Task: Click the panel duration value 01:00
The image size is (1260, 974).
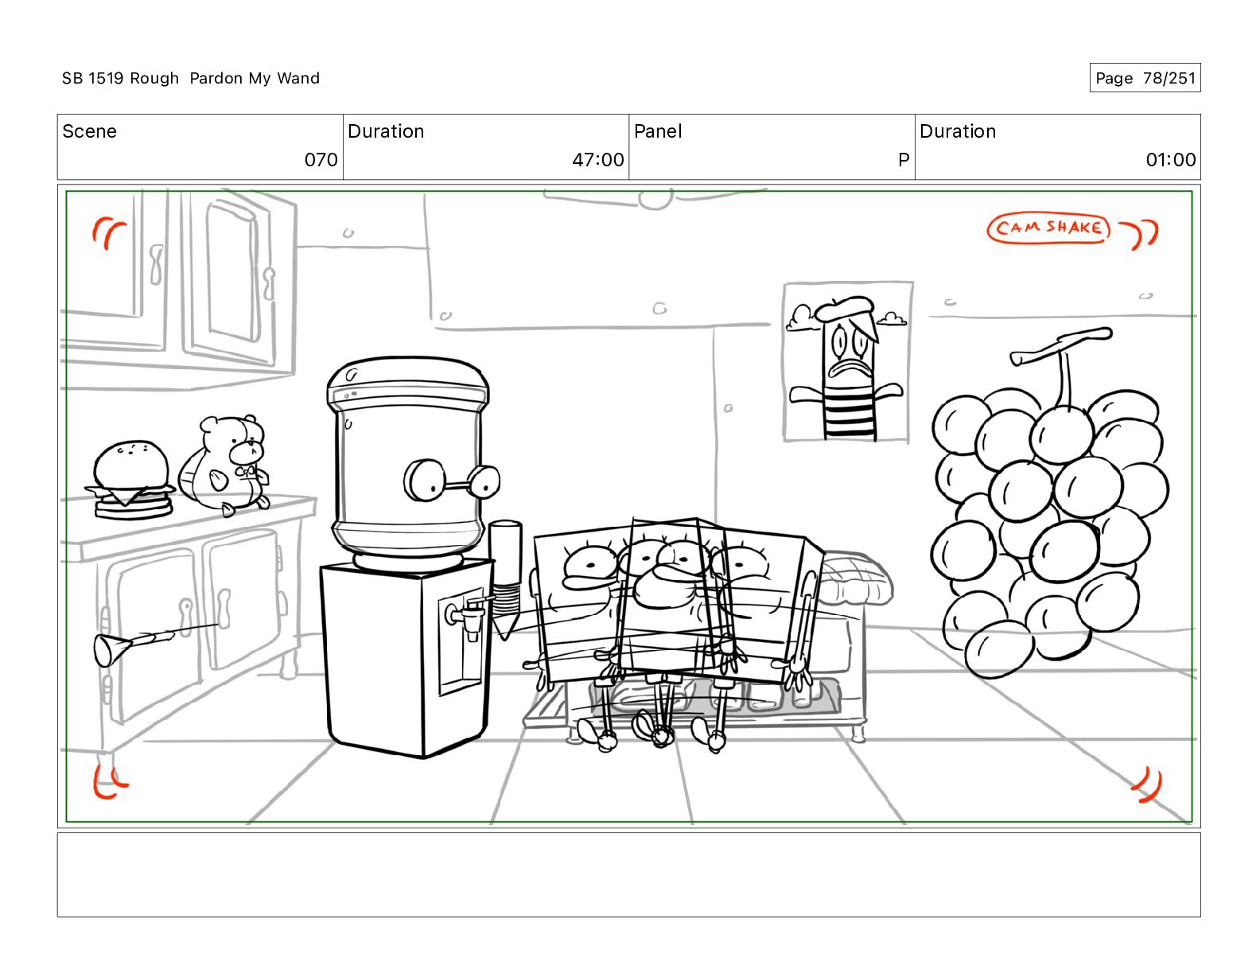Action: 1171,160
